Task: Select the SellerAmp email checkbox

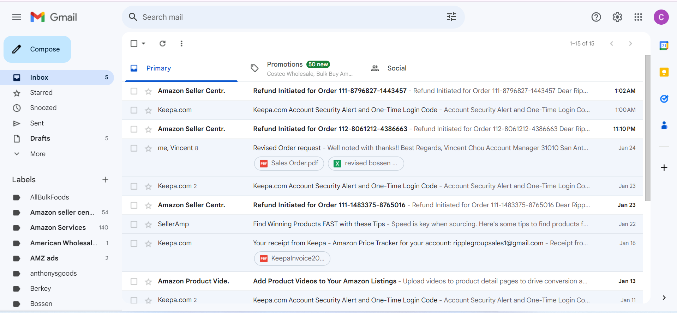Action: [134, 224]
